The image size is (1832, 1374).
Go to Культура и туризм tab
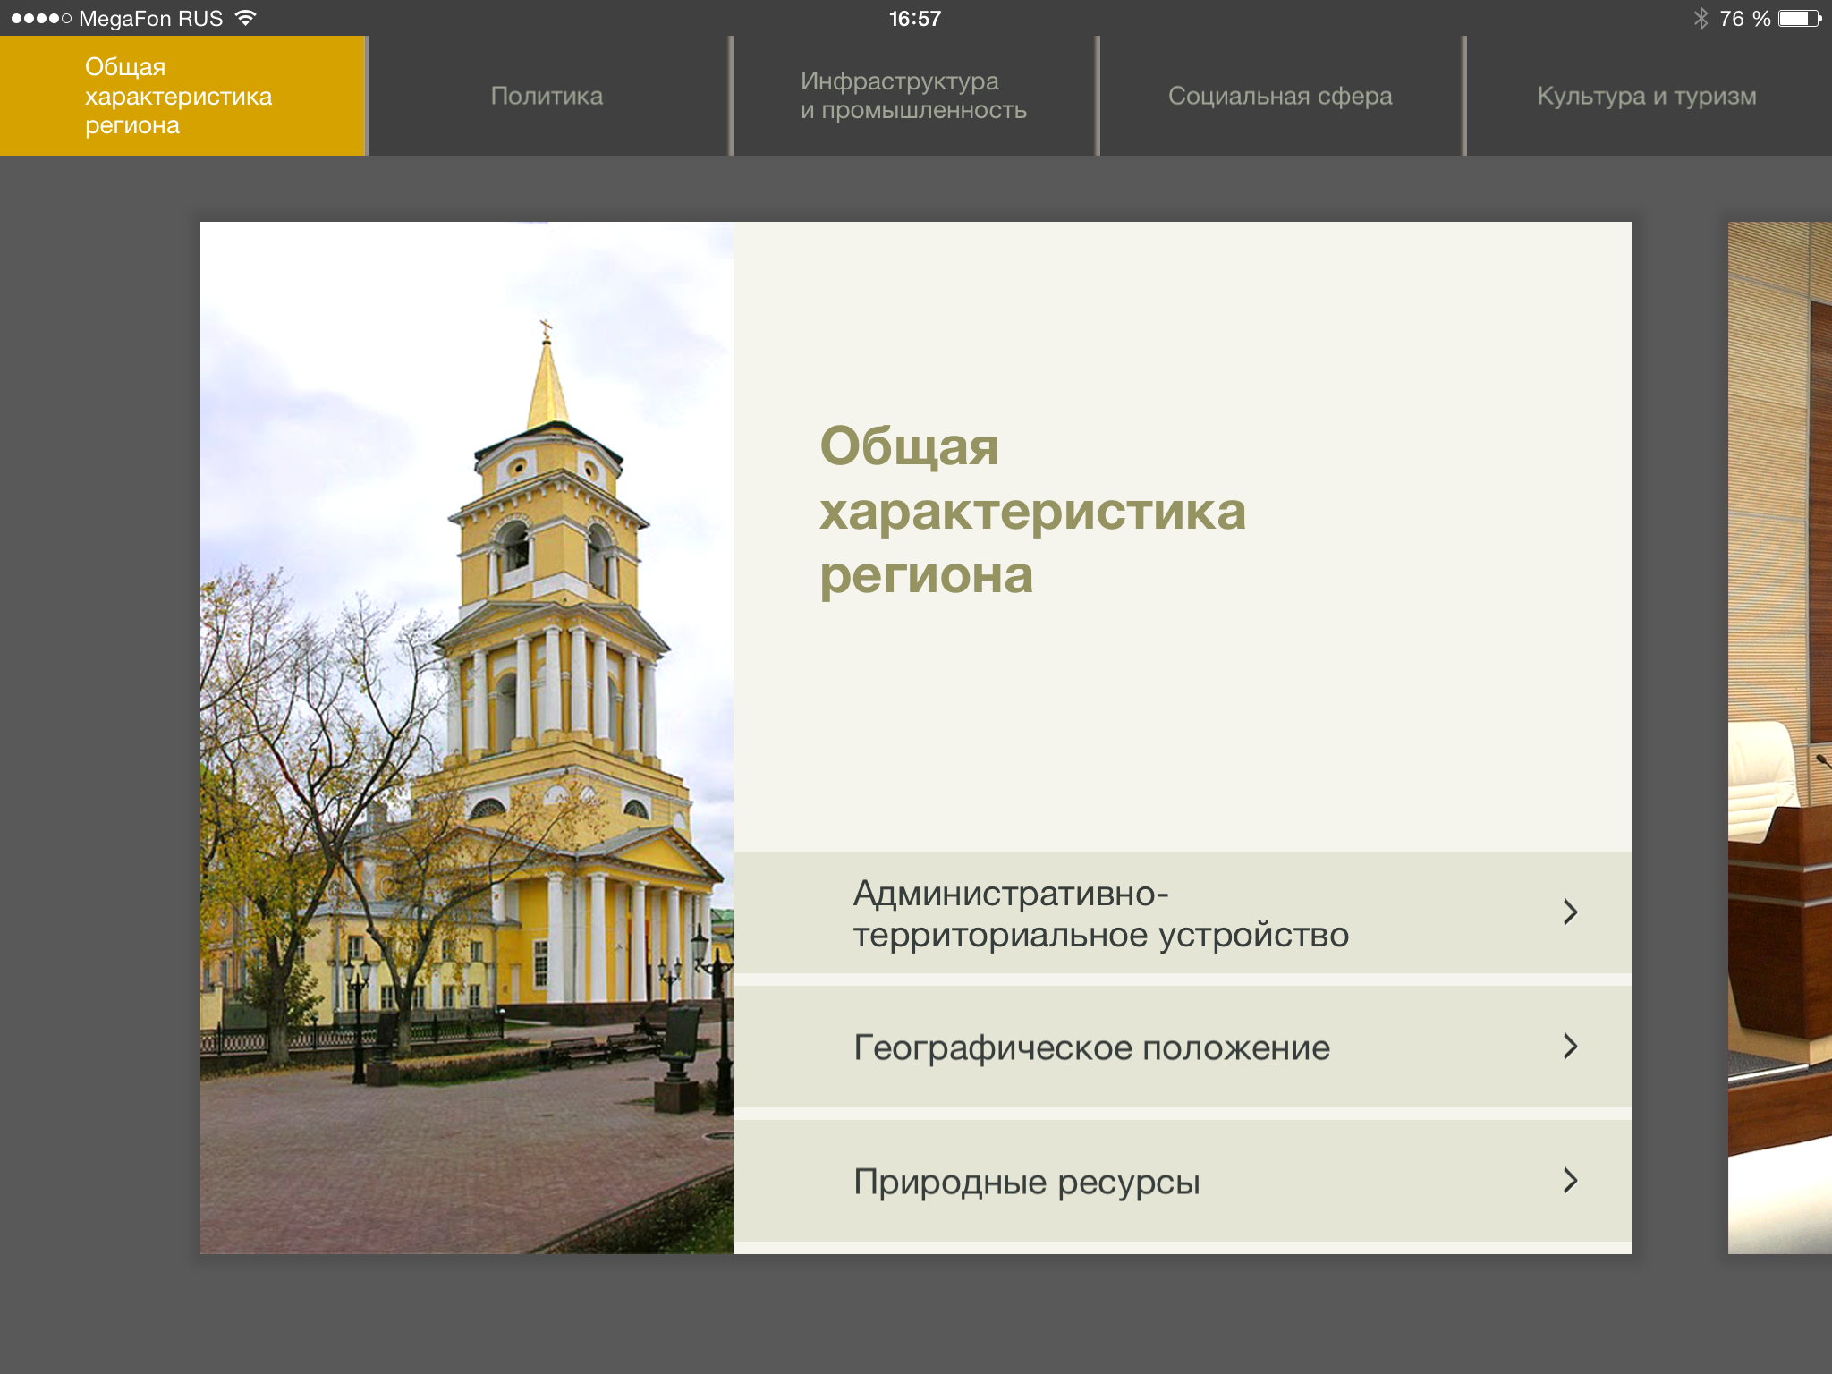[1647, 96]
